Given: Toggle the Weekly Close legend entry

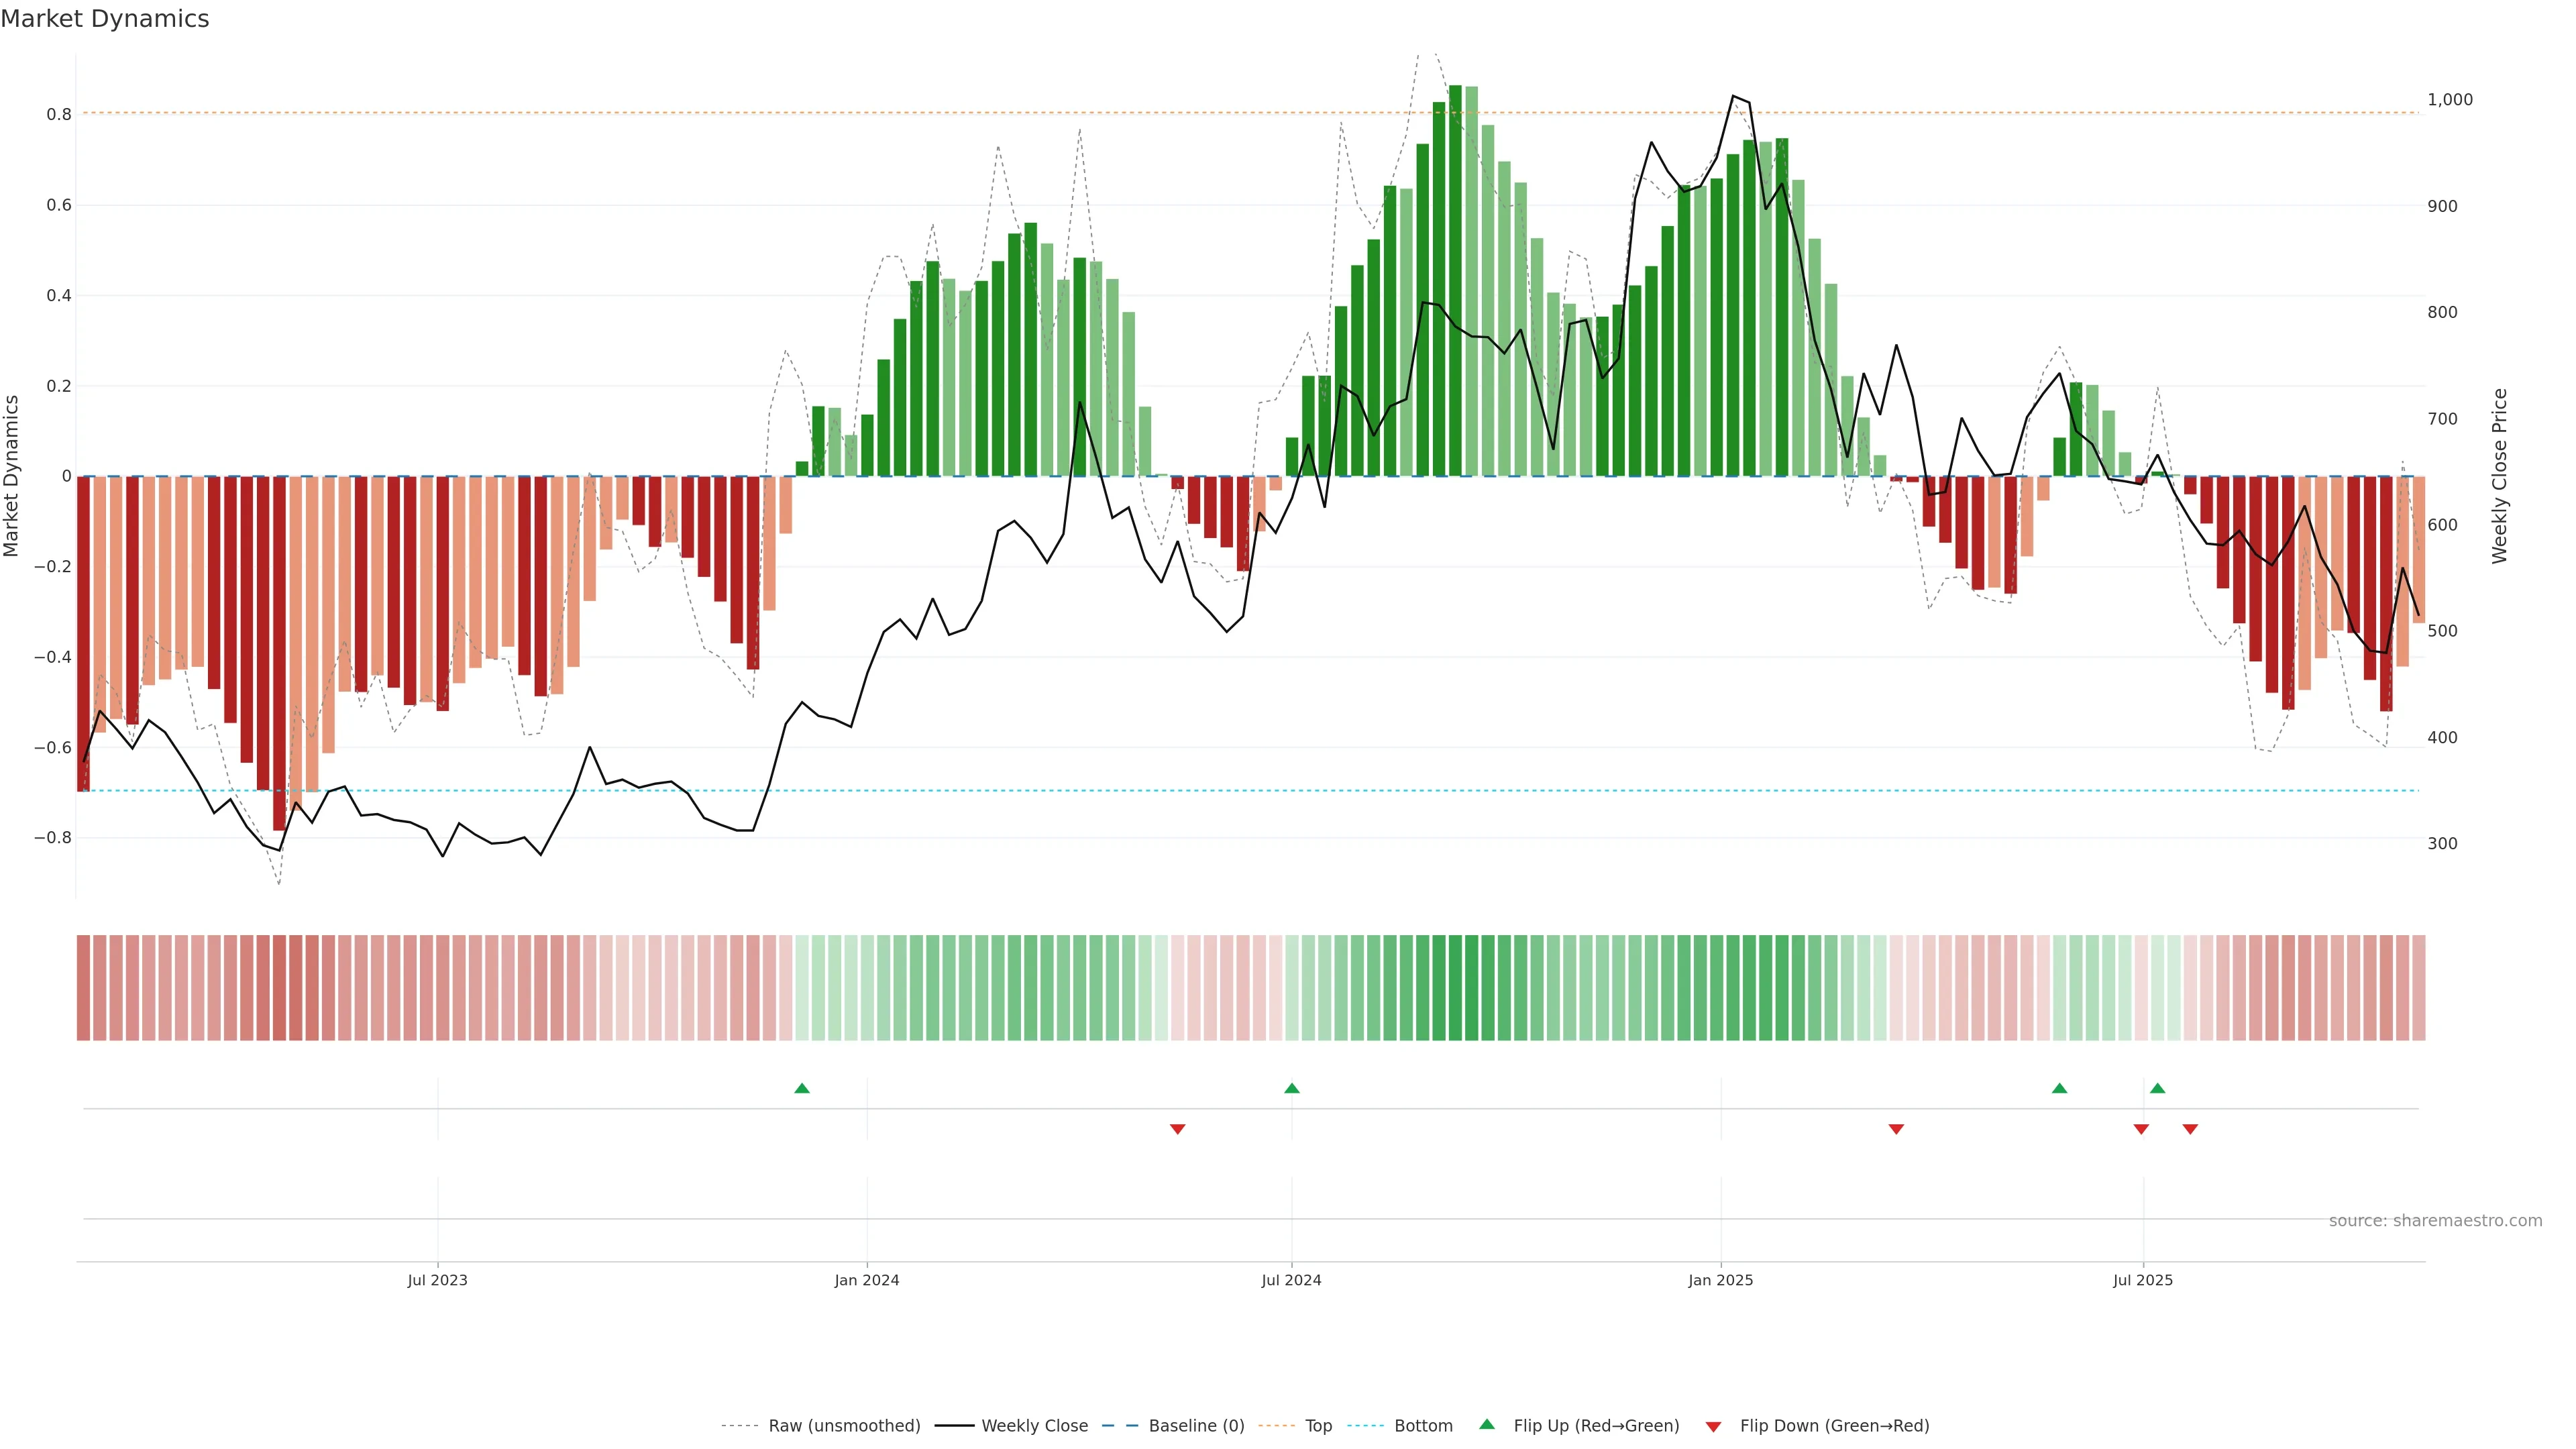Looking at the screenshot, I should click(x=1034, y=1426).
